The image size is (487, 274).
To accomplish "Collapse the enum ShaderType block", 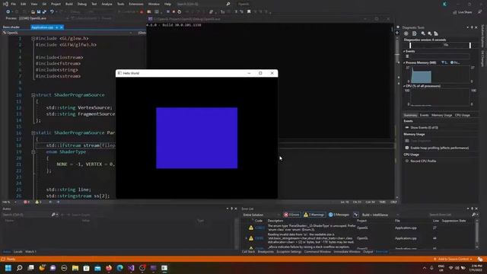I will pos(33,152).
